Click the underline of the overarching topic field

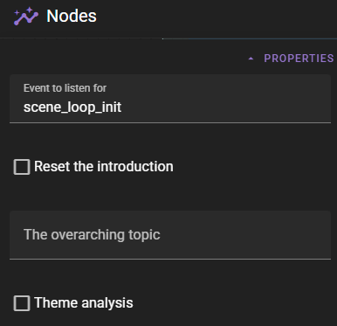[x=170, y=259]
